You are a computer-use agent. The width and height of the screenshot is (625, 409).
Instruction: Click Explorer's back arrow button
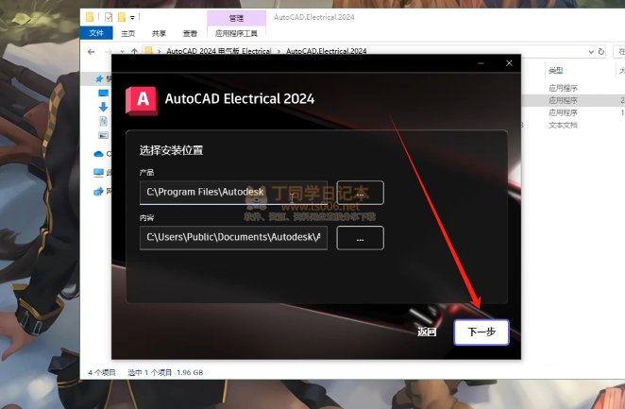(x=92, y=52)
